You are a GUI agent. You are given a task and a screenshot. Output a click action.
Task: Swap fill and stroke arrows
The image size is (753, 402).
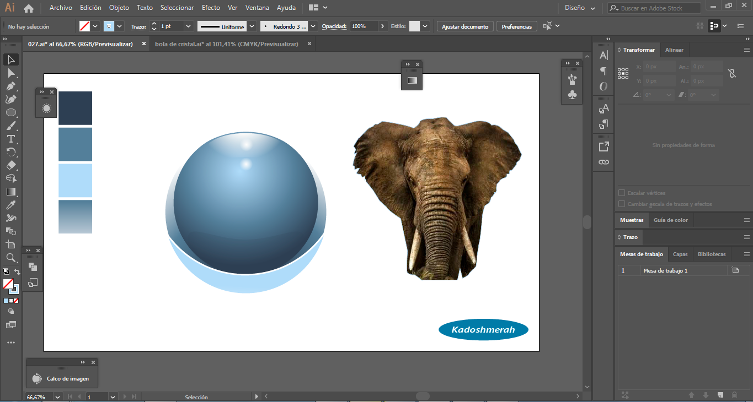(x=17, y=271)
